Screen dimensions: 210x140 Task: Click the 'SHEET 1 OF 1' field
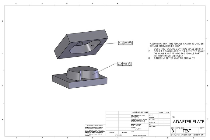coord(199,135)
